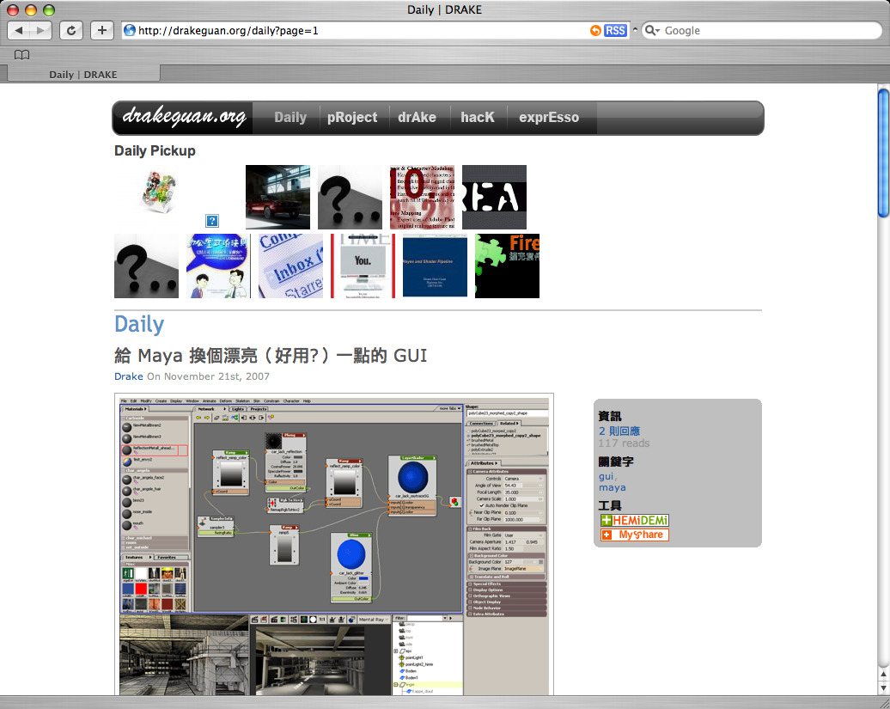890x709 pixels.
Task: Open the red '10' text thumbnail
Action: point(423,197)
